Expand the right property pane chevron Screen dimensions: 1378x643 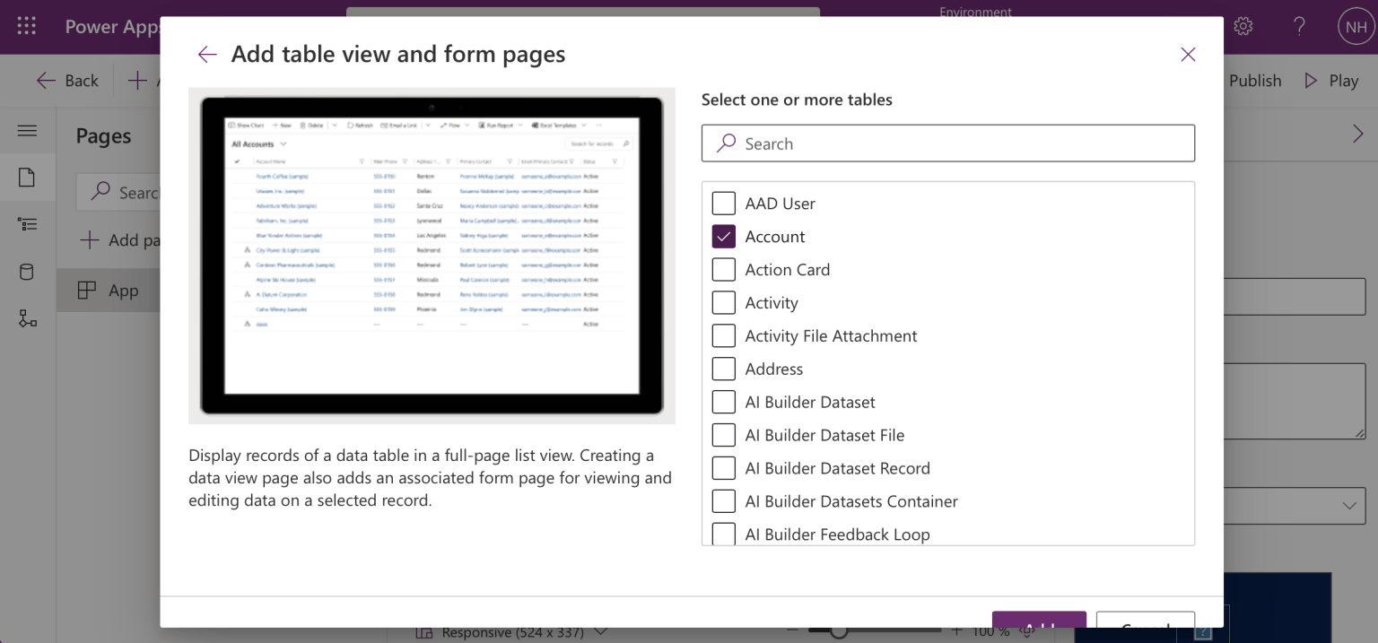(x=1357, y=135)
